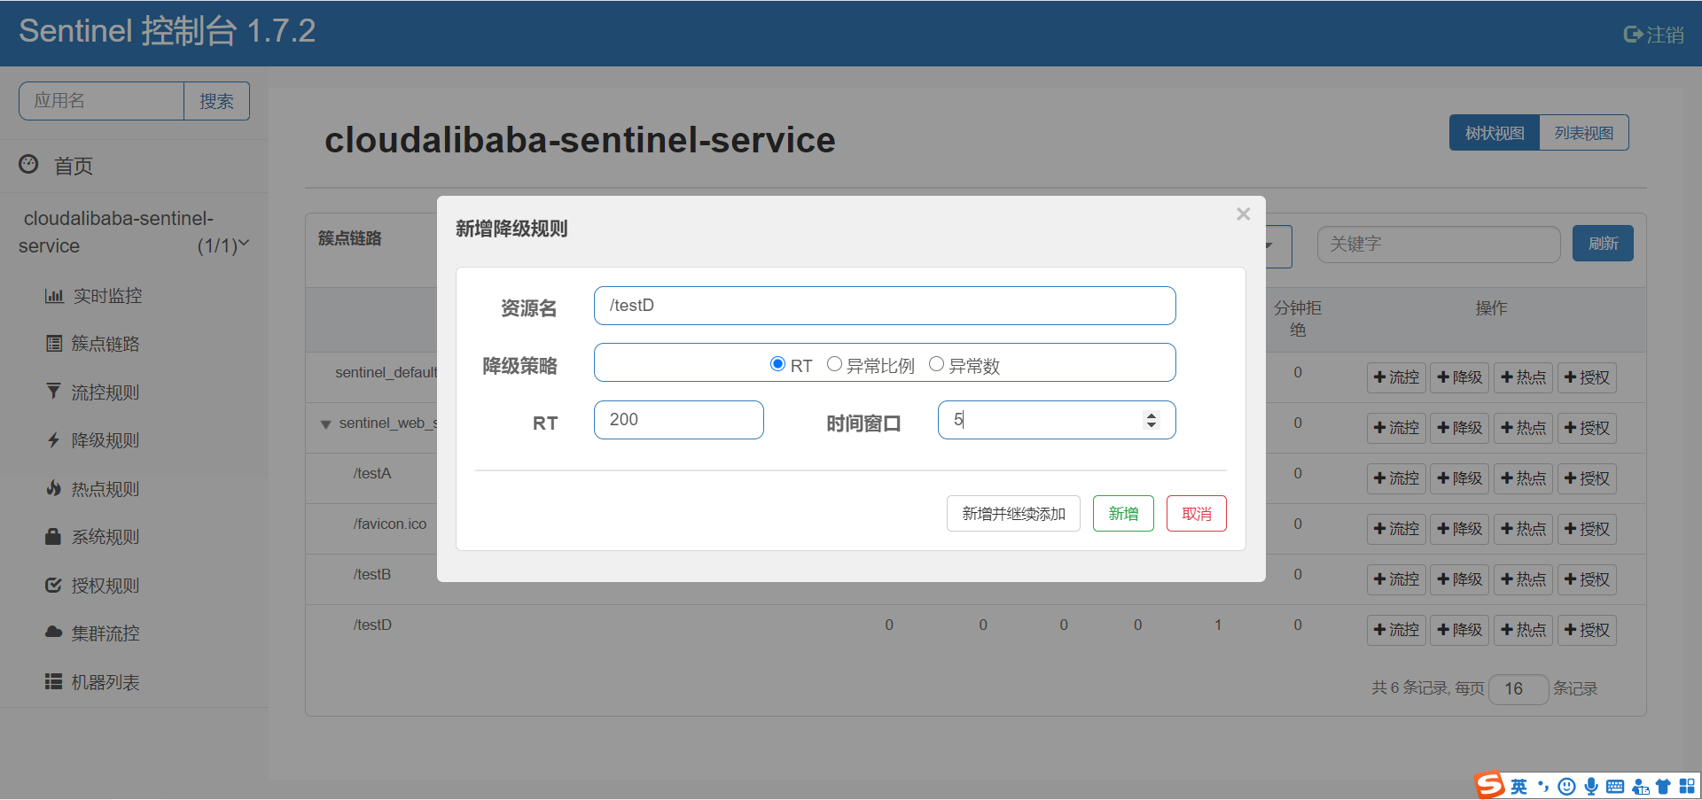Add 流控 rule for sentinel_default row

[1396, 377]
